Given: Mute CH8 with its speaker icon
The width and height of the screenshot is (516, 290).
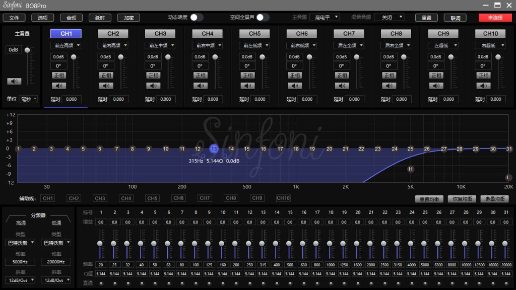Looking at the screenshot, I should (389, 86).
